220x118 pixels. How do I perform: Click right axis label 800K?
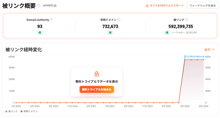pos(208,57)
